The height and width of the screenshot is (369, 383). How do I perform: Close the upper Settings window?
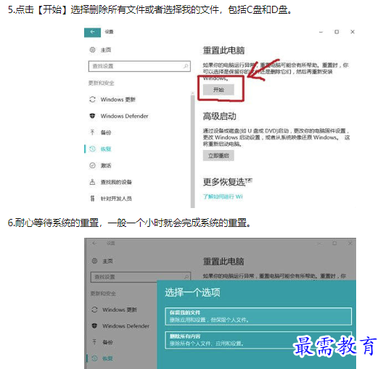(x=353, y=32)
